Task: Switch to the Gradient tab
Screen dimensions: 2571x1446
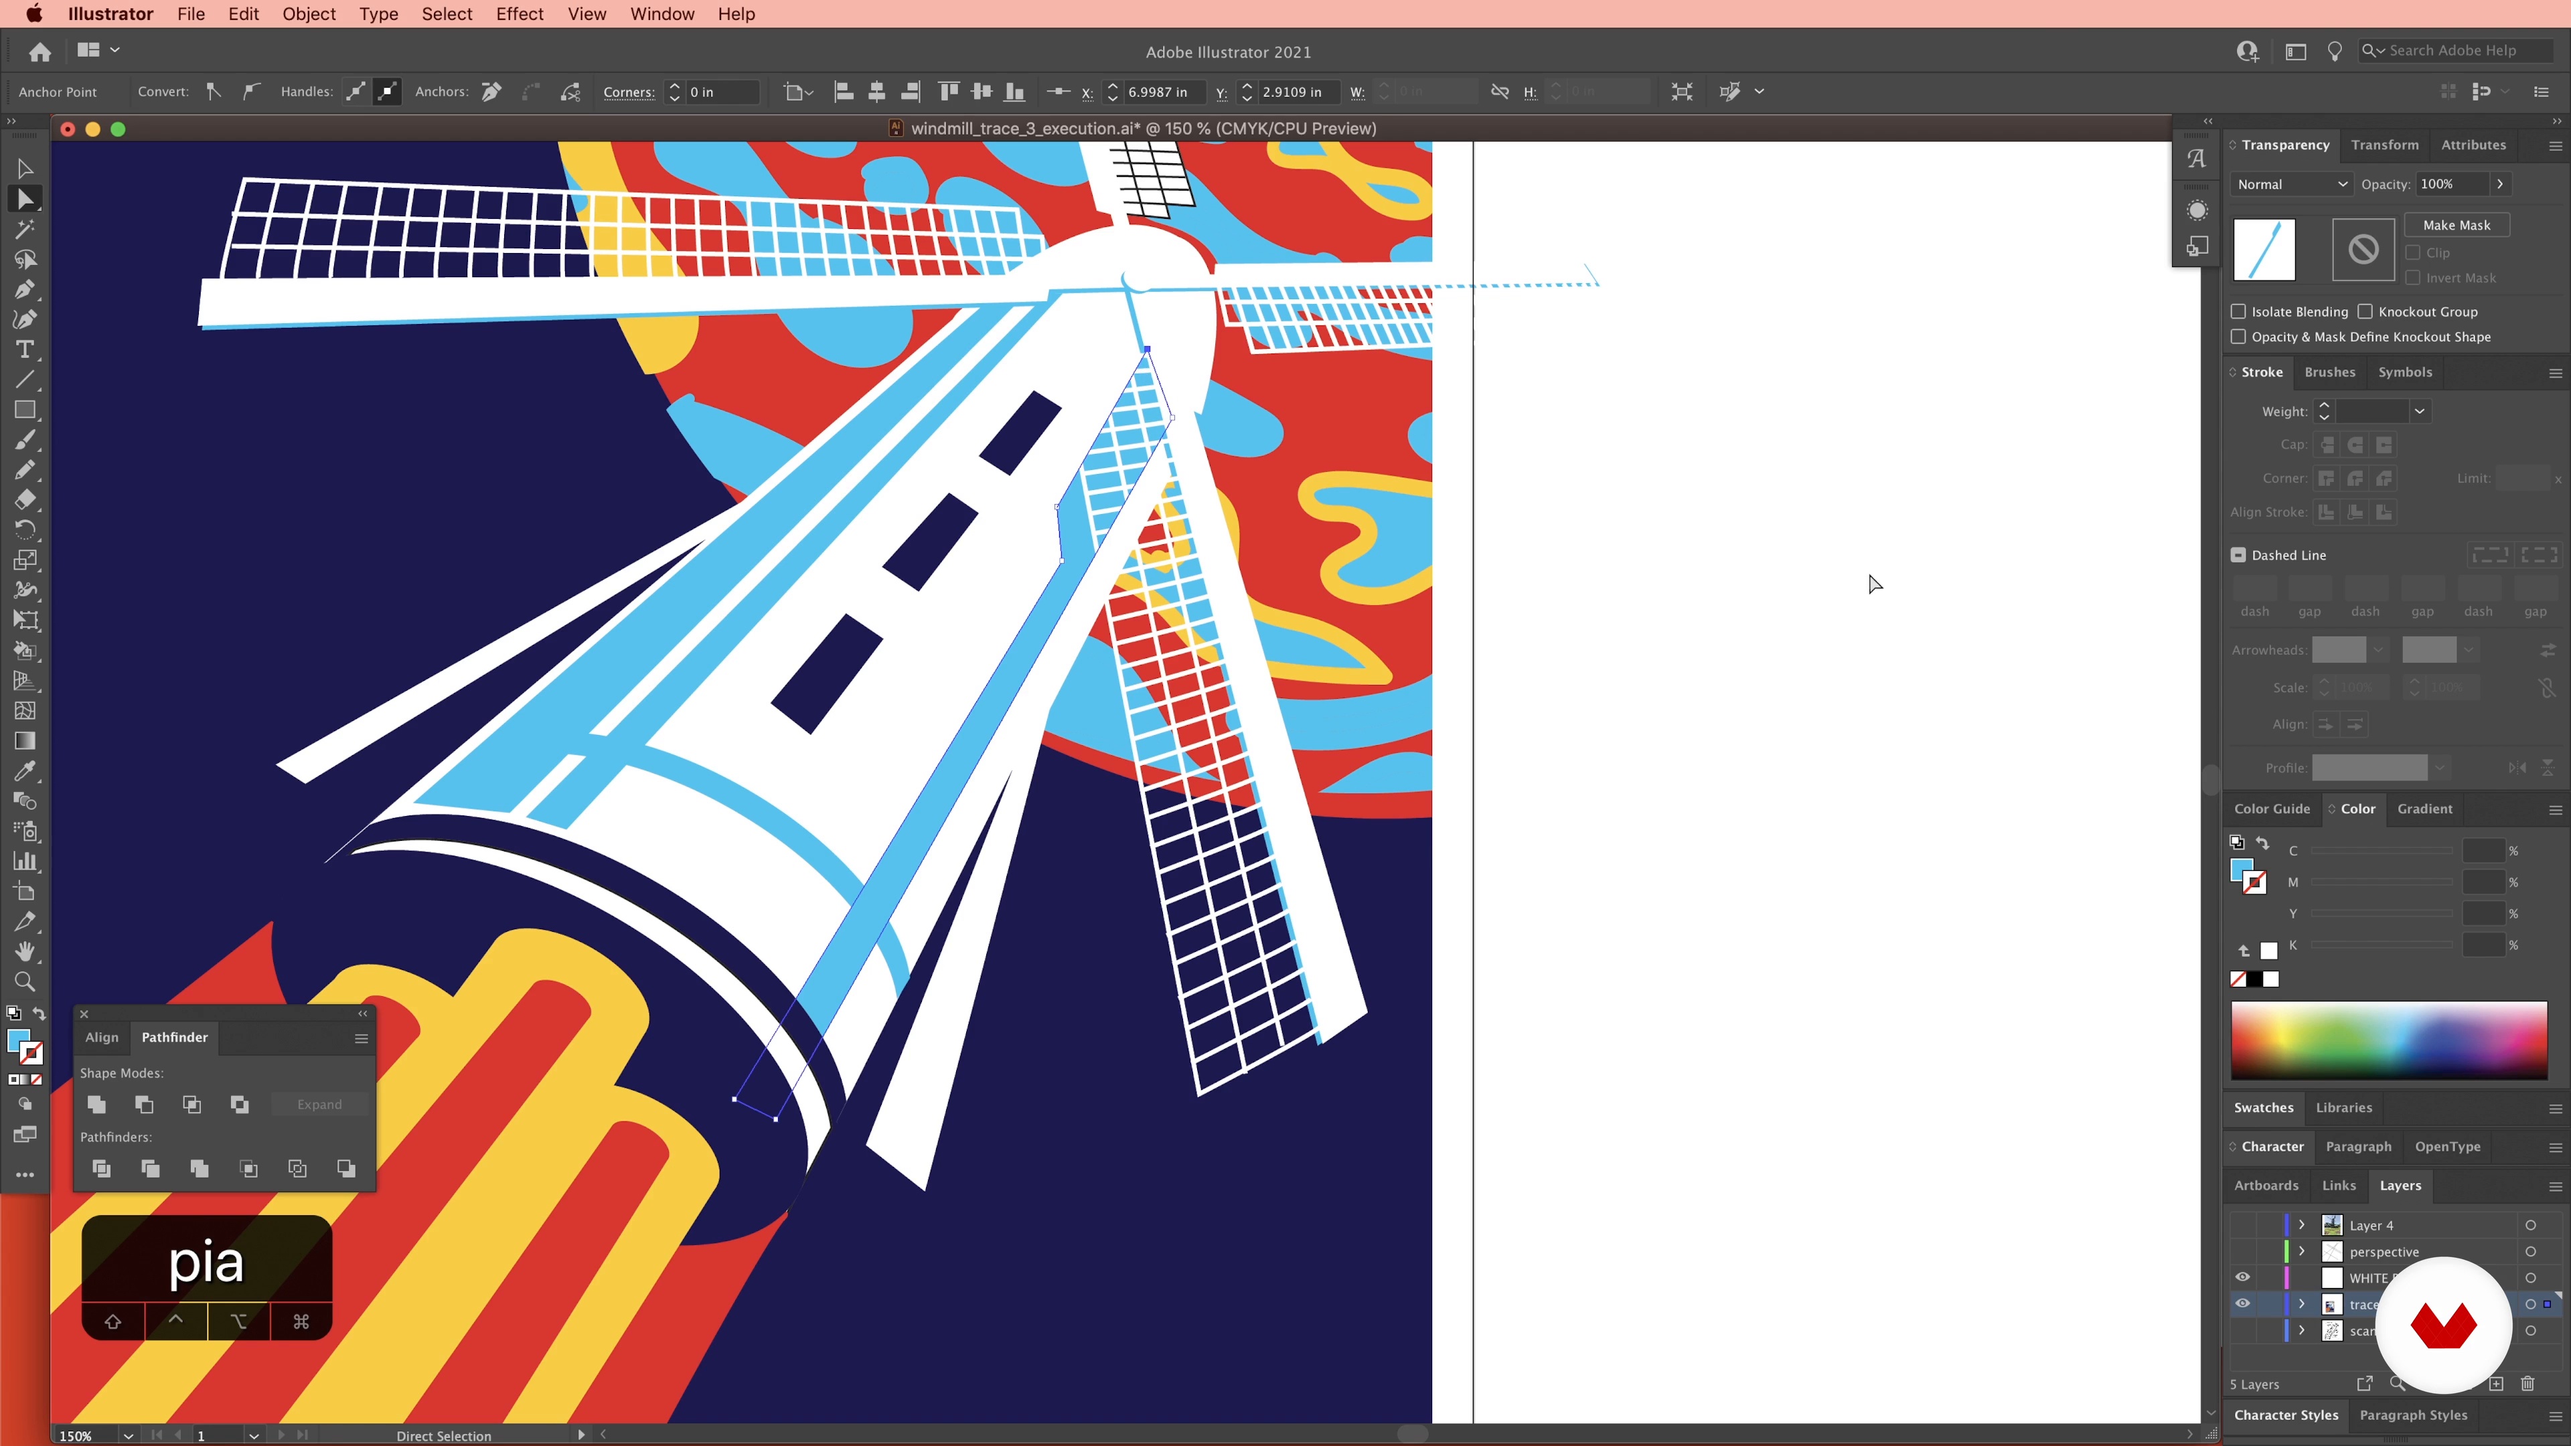Action: (x=2424, y=808)
